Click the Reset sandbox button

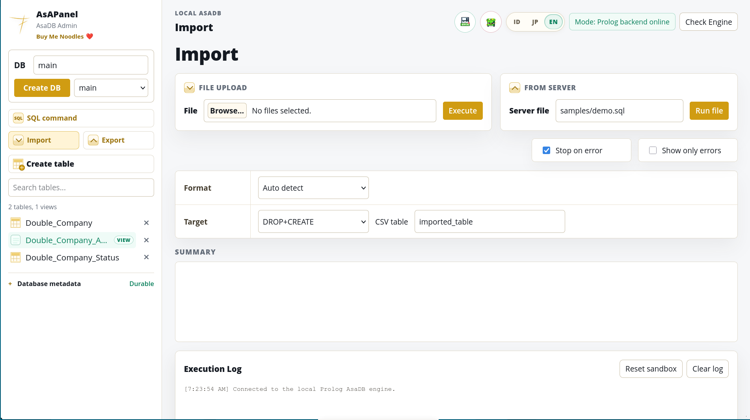(x=651, y=369)
